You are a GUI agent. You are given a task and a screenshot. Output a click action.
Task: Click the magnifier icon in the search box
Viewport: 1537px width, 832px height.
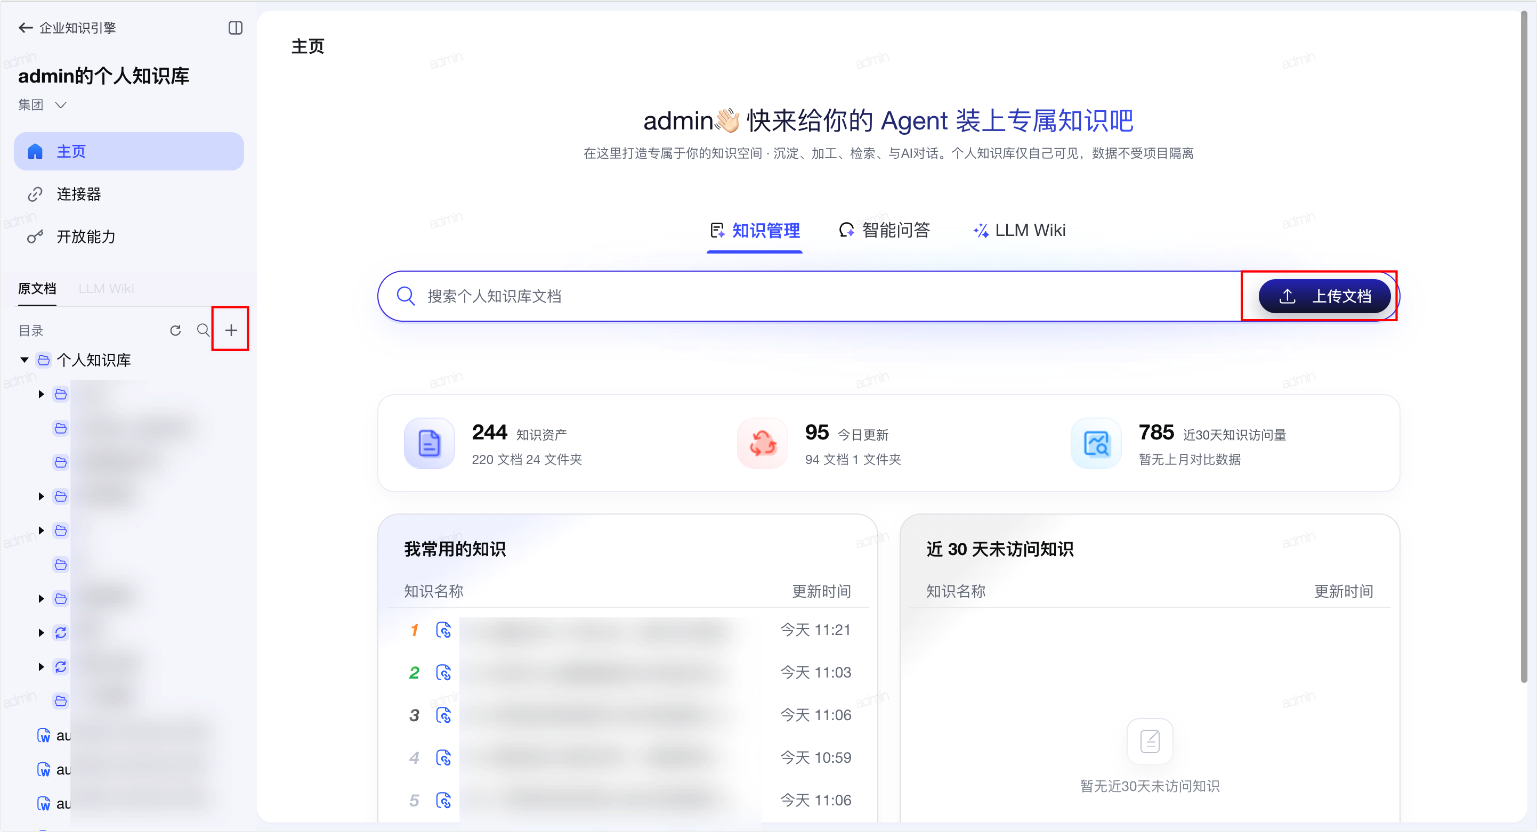click(x=406, y=296)
